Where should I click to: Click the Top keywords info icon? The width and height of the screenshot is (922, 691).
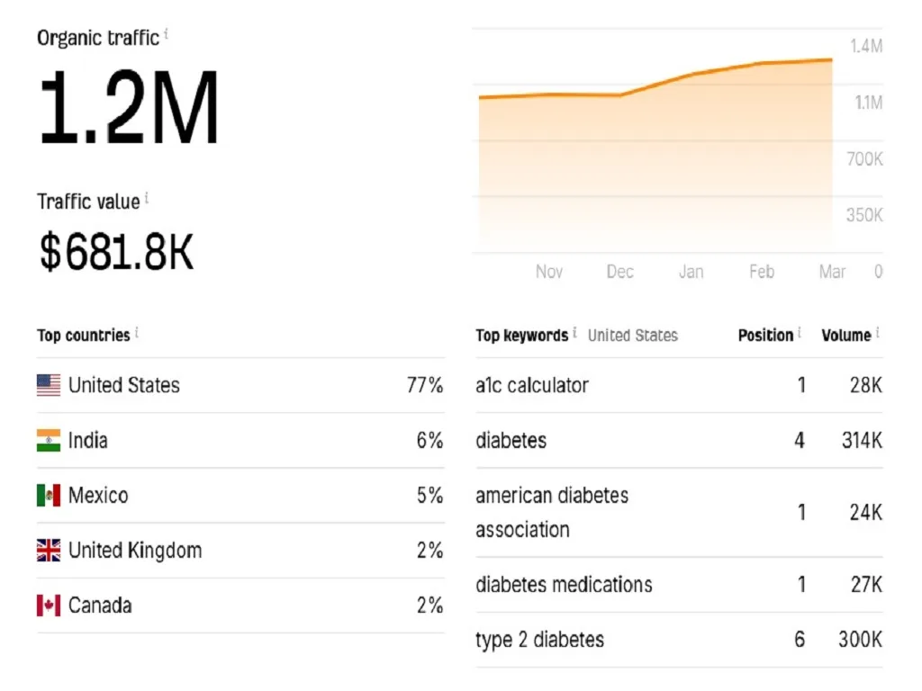(x=575, y=334)
